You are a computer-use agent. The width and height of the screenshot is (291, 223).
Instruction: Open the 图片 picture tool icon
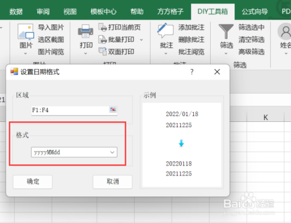(x=26, y=31)
